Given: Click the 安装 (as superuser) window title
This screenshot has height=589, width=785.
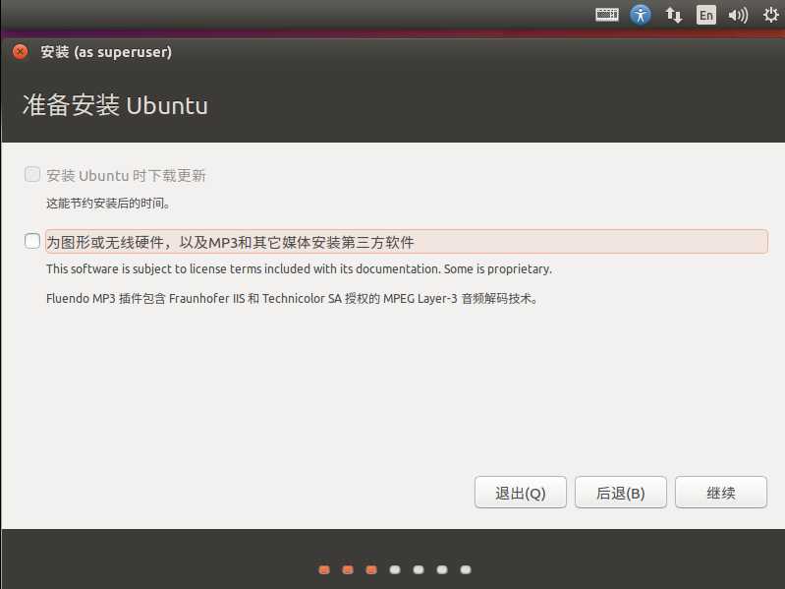Looking at the screenshot, I should click(106, 51).
